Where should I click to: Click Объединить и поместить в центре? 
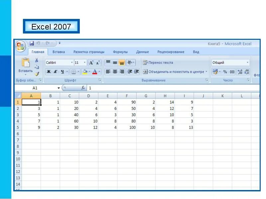pyautogui.click(x=173, y=72)
